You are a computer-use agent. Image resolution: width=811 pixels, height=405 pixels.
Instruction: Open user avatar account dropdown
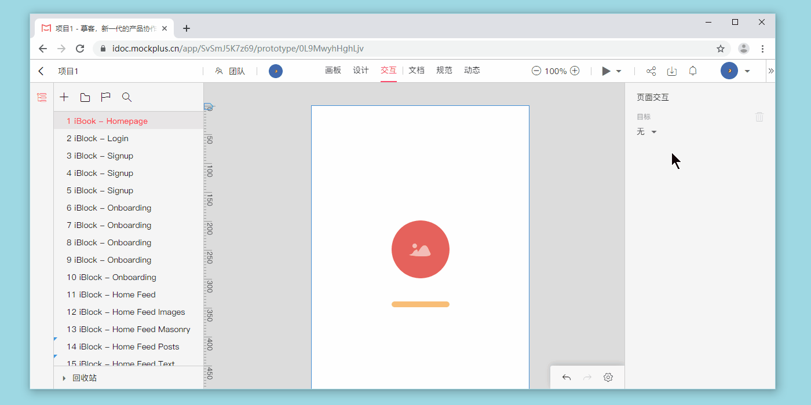pyautogui.click(x=747, y=71)
